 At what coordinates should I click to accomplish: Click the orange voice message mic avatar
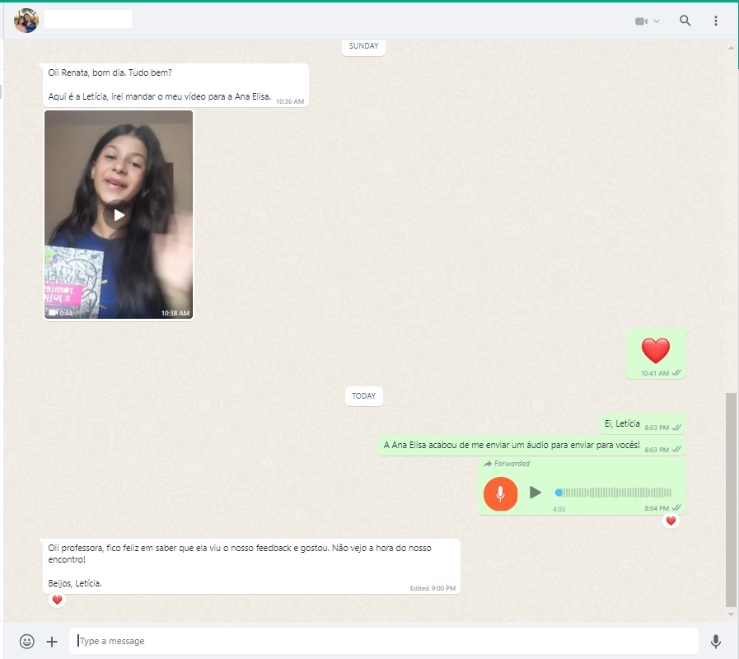(500, 493)
